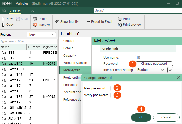Delete the selected vehicle
Image resolution: width=182 pixels, height=124 pixels.
pyautogui.click(x=40, y=19)
